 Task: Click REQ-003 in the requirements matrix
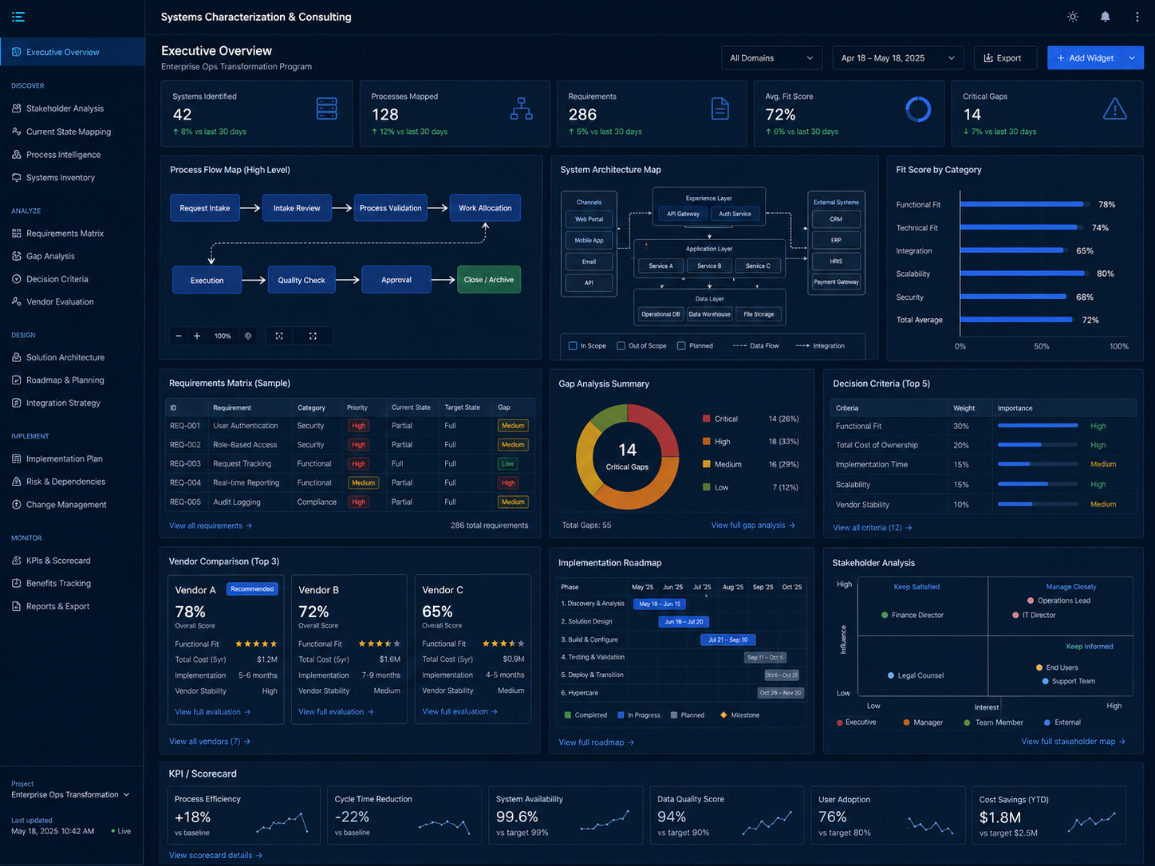(x=185, y=463)
